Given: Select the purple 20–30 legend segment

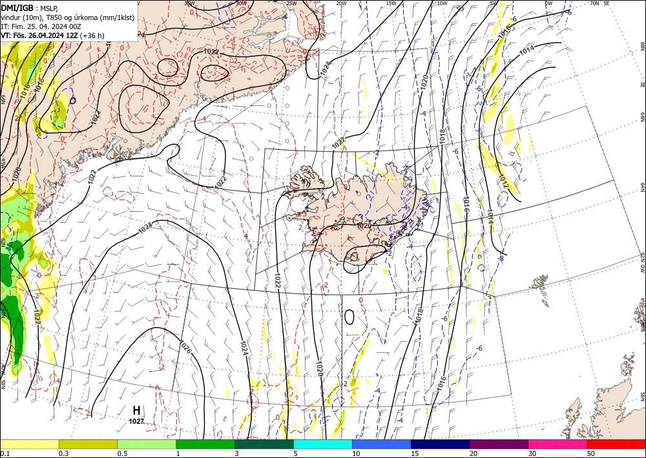Looking at the screenshot, I should tap(499, 444).
